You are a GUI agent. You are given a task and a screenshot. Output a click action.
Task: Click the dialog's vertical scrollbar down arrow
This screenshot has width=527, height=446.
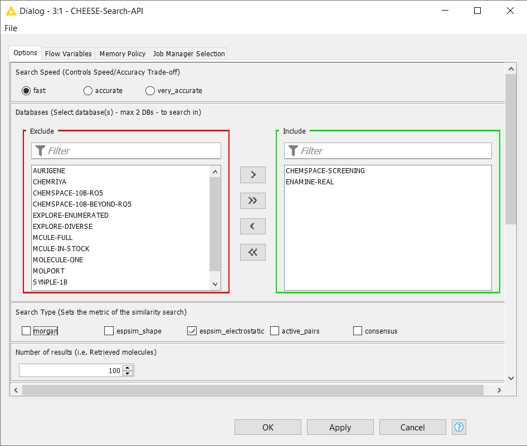[511, 378]
